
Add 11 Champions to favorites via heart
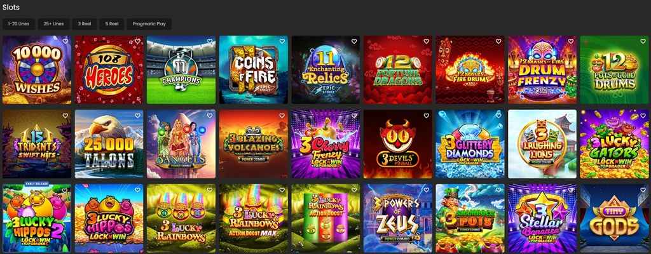coord(210,41)
